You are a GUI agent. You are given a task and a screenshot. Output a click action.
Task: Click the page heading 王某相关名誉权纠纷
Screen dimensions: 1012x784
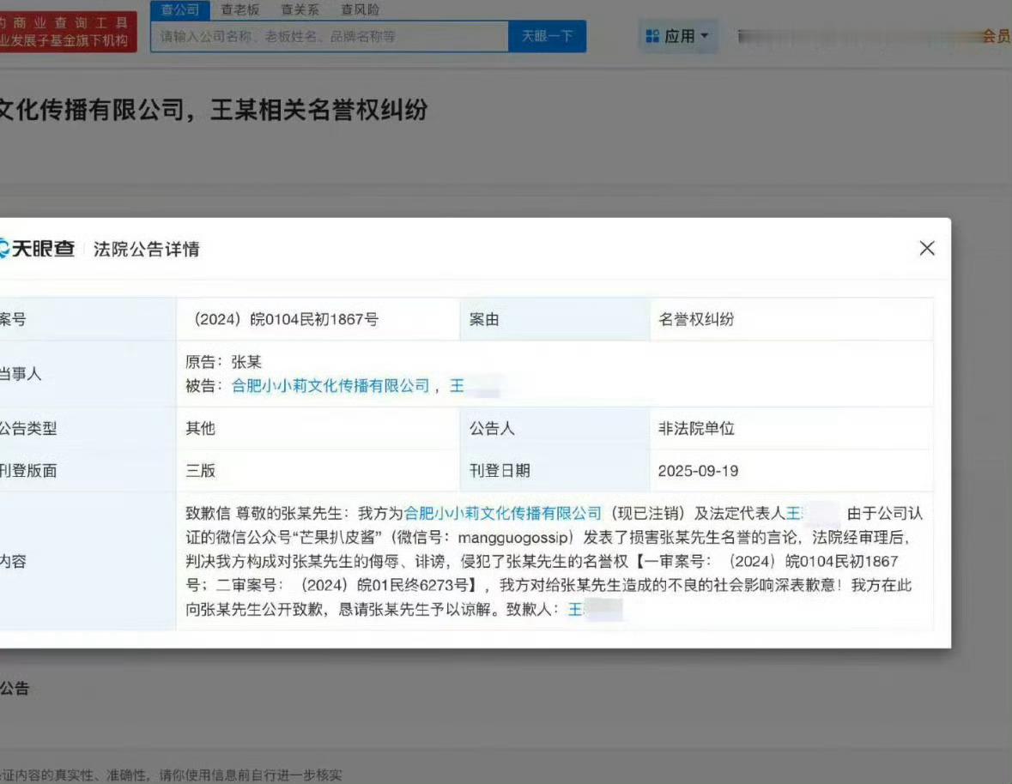pos(318,110)
